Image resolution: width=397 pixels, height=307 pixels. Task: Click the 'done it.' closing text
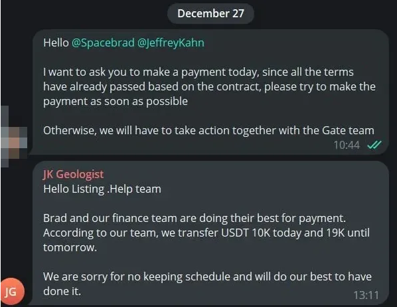[62, 291]
